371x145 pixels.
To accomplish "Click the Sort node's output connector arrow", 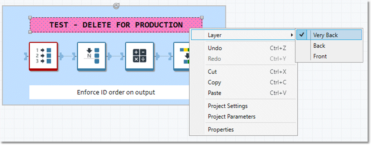I will click(61, 56).
